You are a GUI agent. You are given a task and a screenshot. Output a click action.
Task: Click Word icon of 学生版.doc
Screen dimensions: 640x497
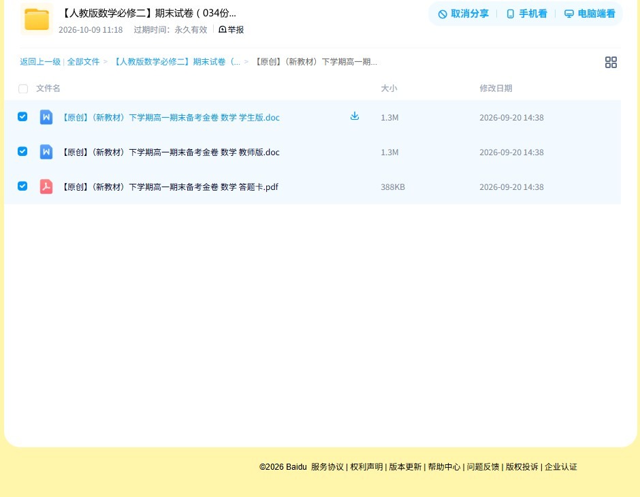point(46,117)
